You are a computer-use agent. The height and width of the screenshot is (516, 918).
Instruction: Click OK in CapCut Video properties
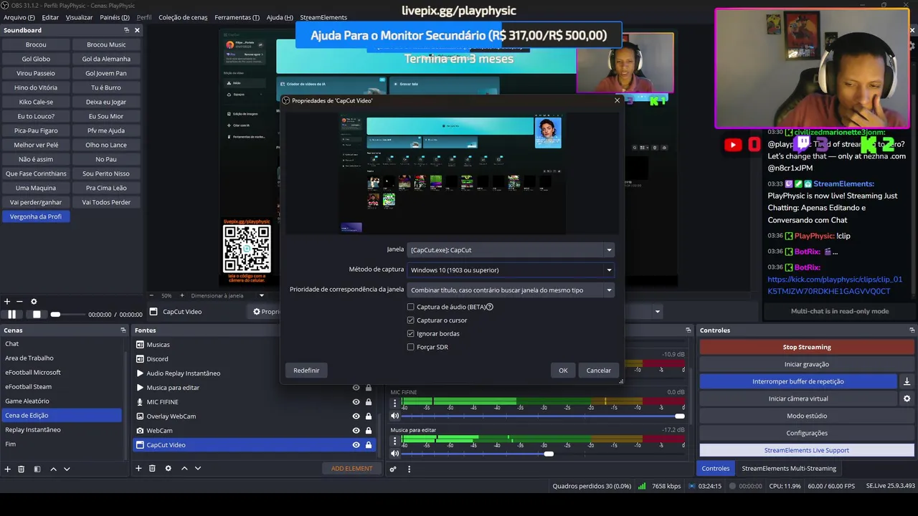(563, 371)
